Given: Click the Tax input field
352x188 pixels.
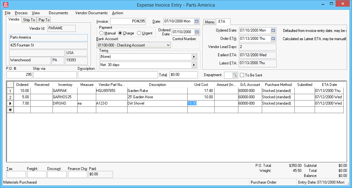Looking at the screenshot, I should 16,174.
